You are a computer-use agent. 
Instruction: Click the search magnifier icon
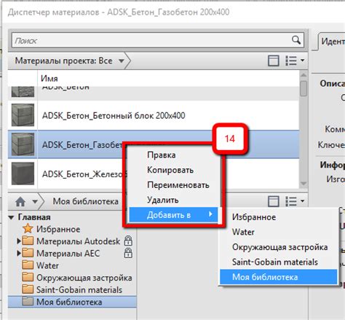[x=296, y=40]
